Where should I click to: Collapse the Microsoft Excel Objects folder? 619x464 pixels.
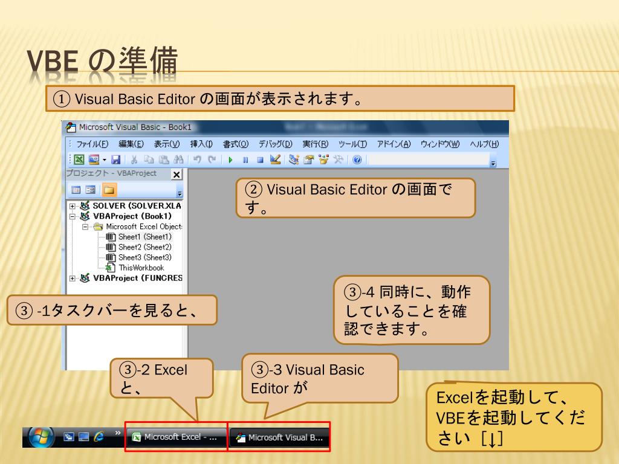[x=85, y=227]
